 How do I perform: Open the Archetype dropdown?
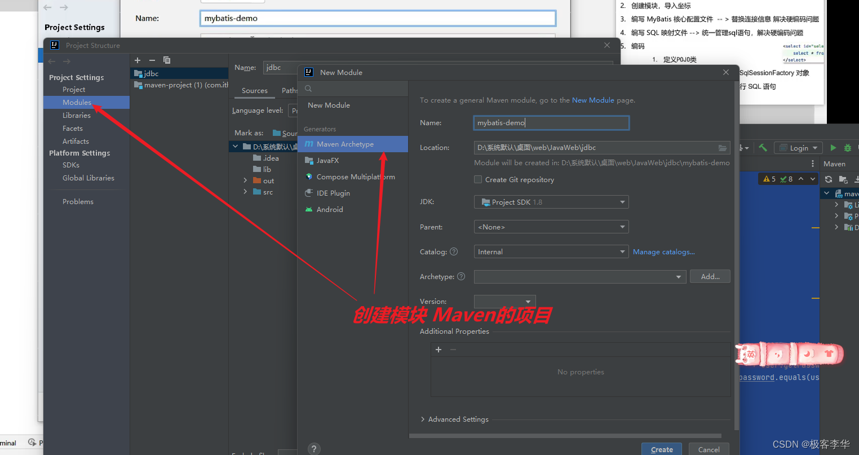[x=580, y=276]
